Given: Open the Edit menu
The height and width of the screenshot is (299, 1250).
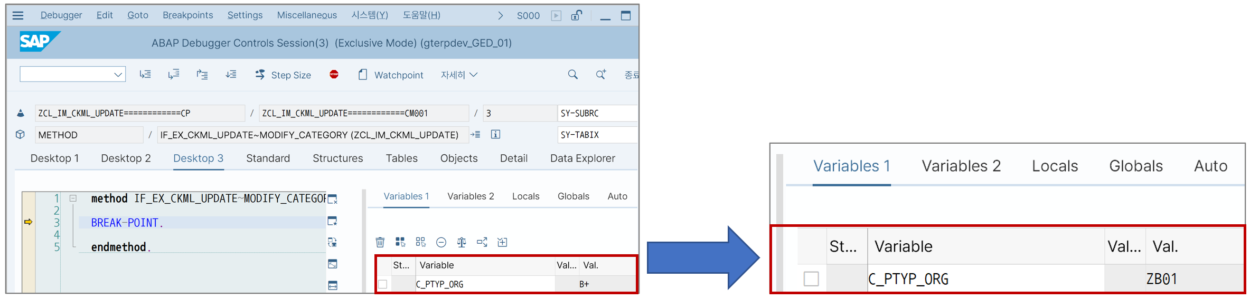Looking at the screenshot, I should pyautogui.click(x=105, y=15).
